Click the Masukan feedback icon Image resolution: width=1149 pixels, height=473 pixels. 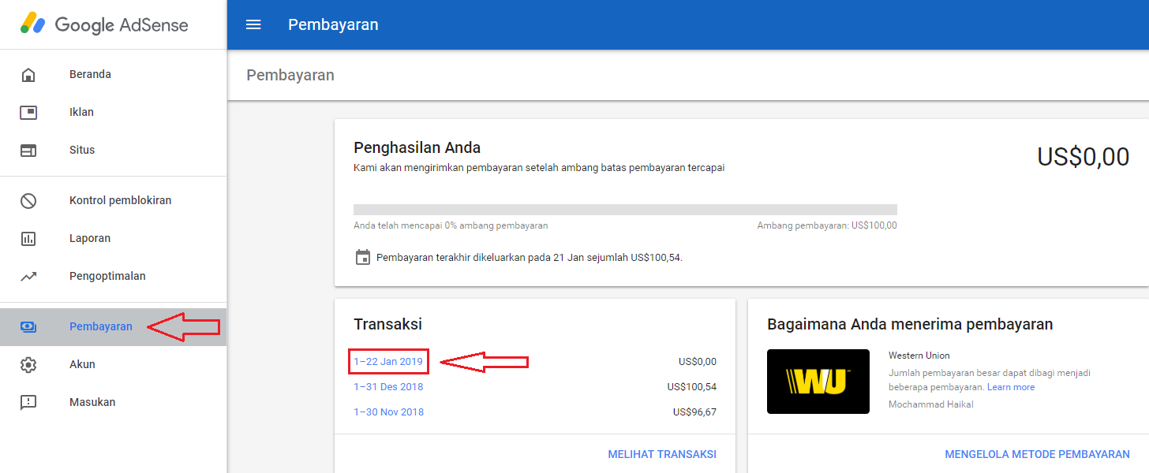(x=29, y=401)
